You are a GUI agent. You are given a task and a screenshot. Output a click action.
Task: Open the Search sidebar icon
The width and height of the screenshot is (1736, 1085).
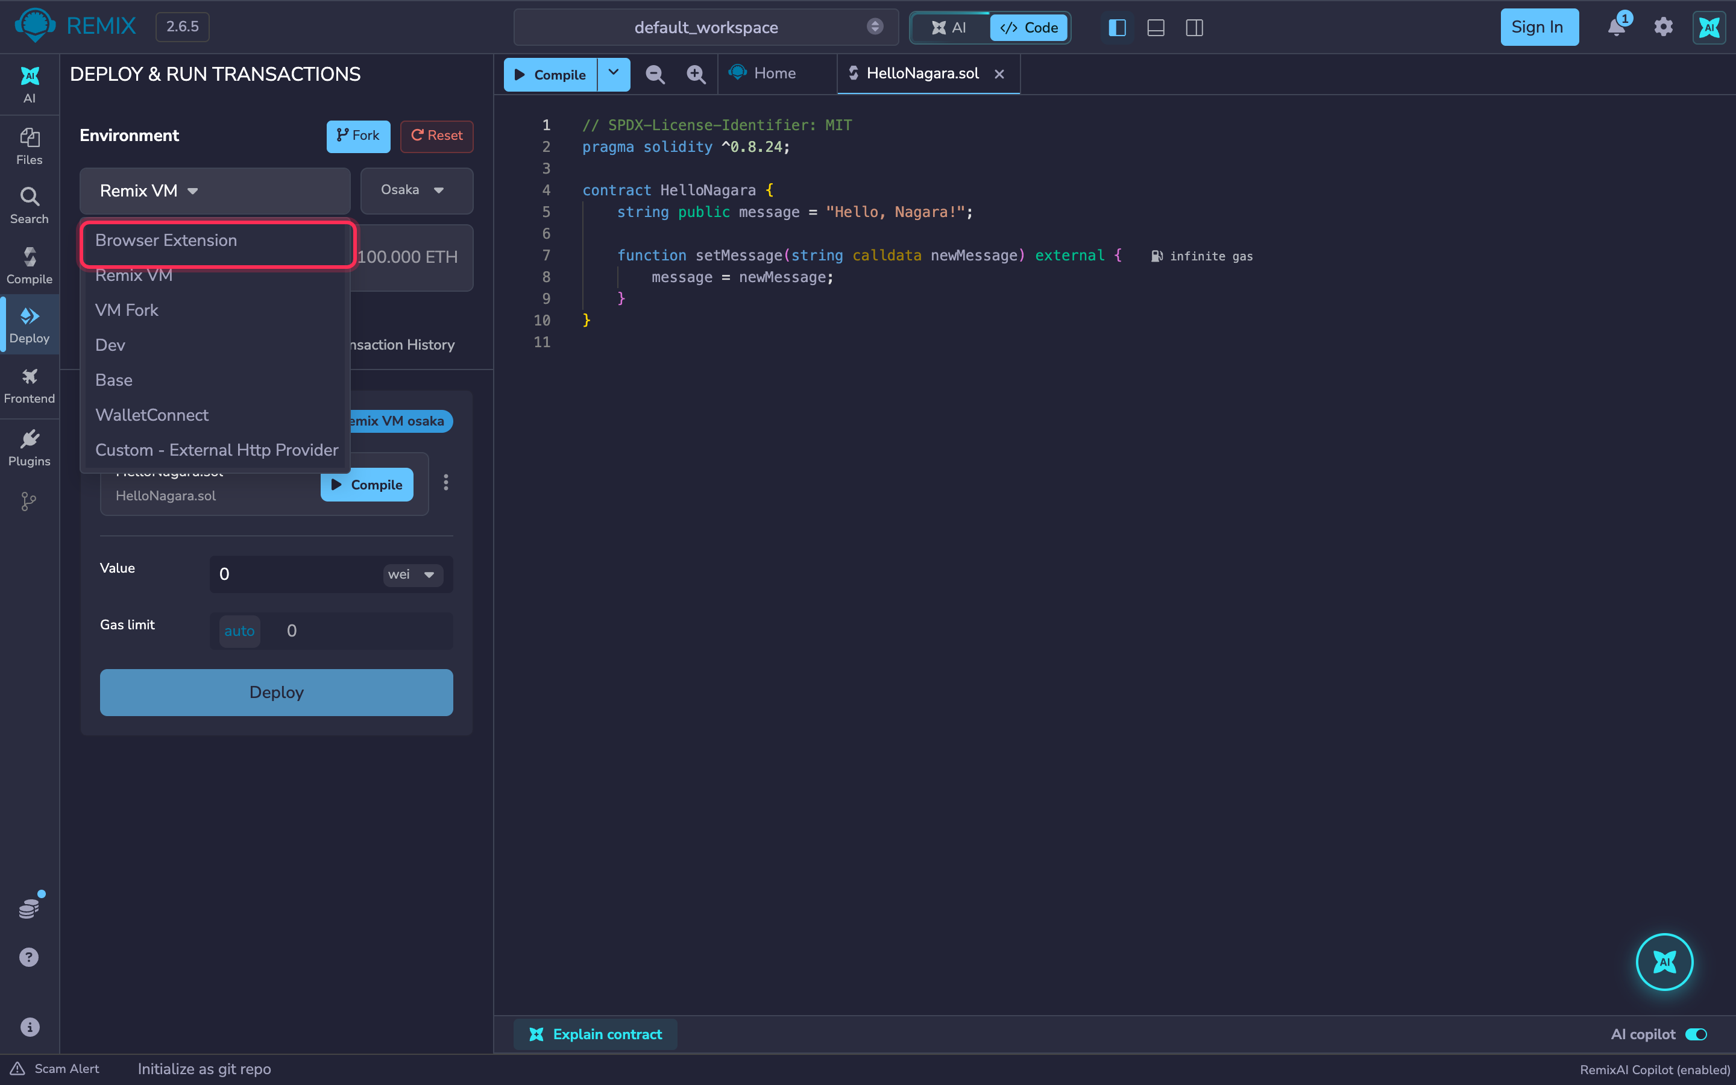[x=30, y=206]
